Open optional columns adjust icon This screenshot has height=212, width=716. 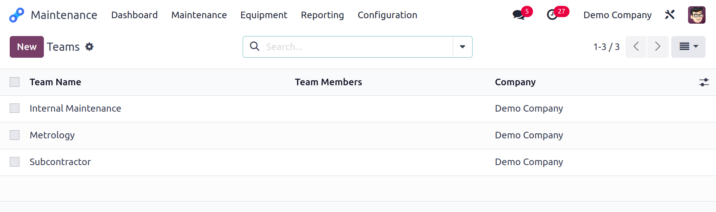pos(704,82)
